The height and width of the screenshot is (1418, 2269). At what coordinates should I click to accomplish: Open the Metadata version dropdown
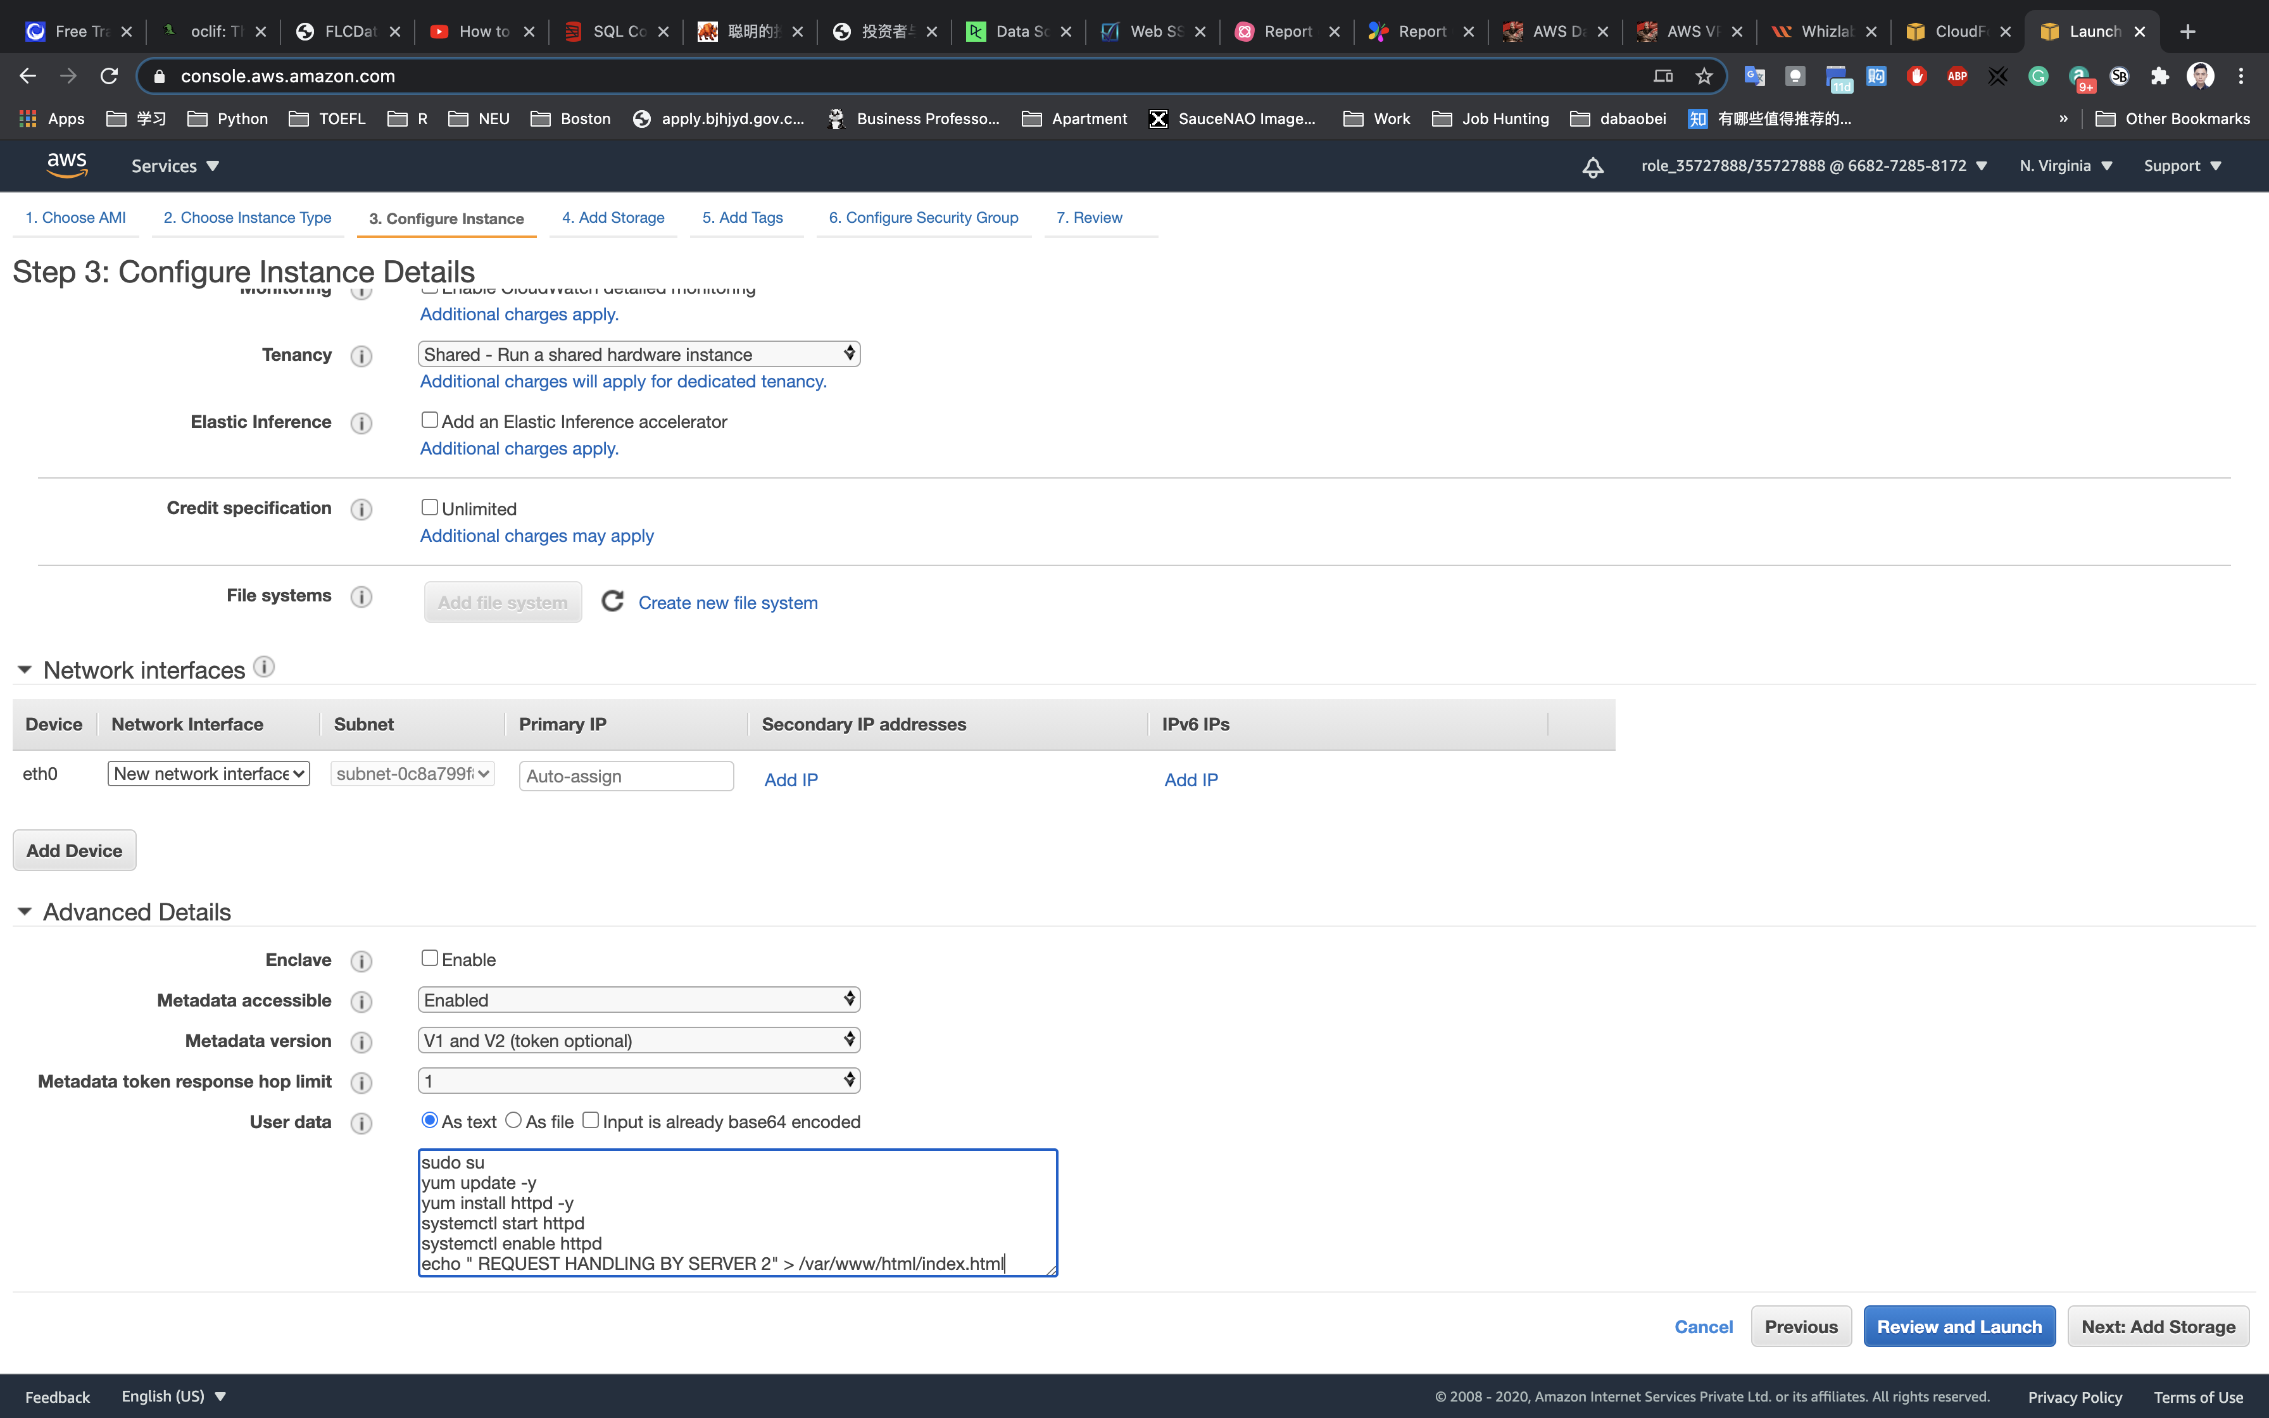coord(639,1040)
